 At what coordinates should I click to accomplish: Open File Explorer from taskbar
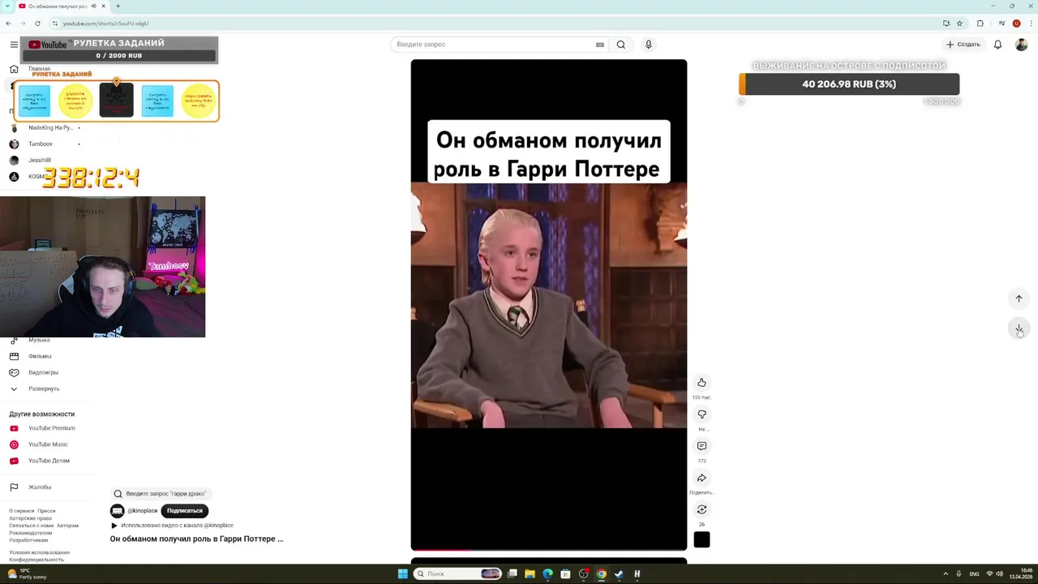pyautogui.click(x=530, y=573)
